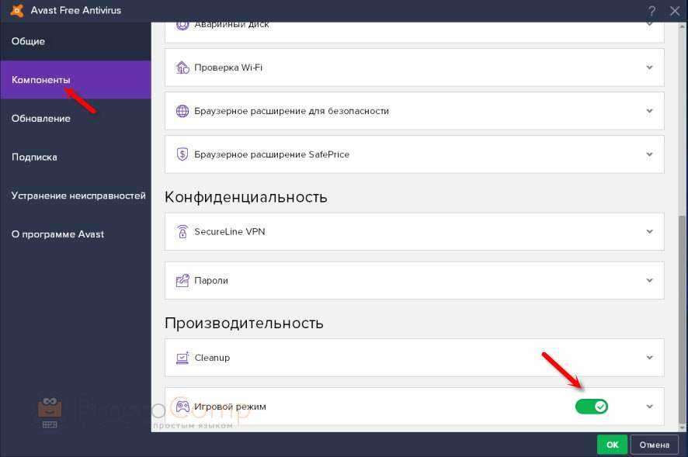Expand the SecureLine VPN options chevron
The height and width of the screenshot is (457, 688).
[x=649, y=231]
